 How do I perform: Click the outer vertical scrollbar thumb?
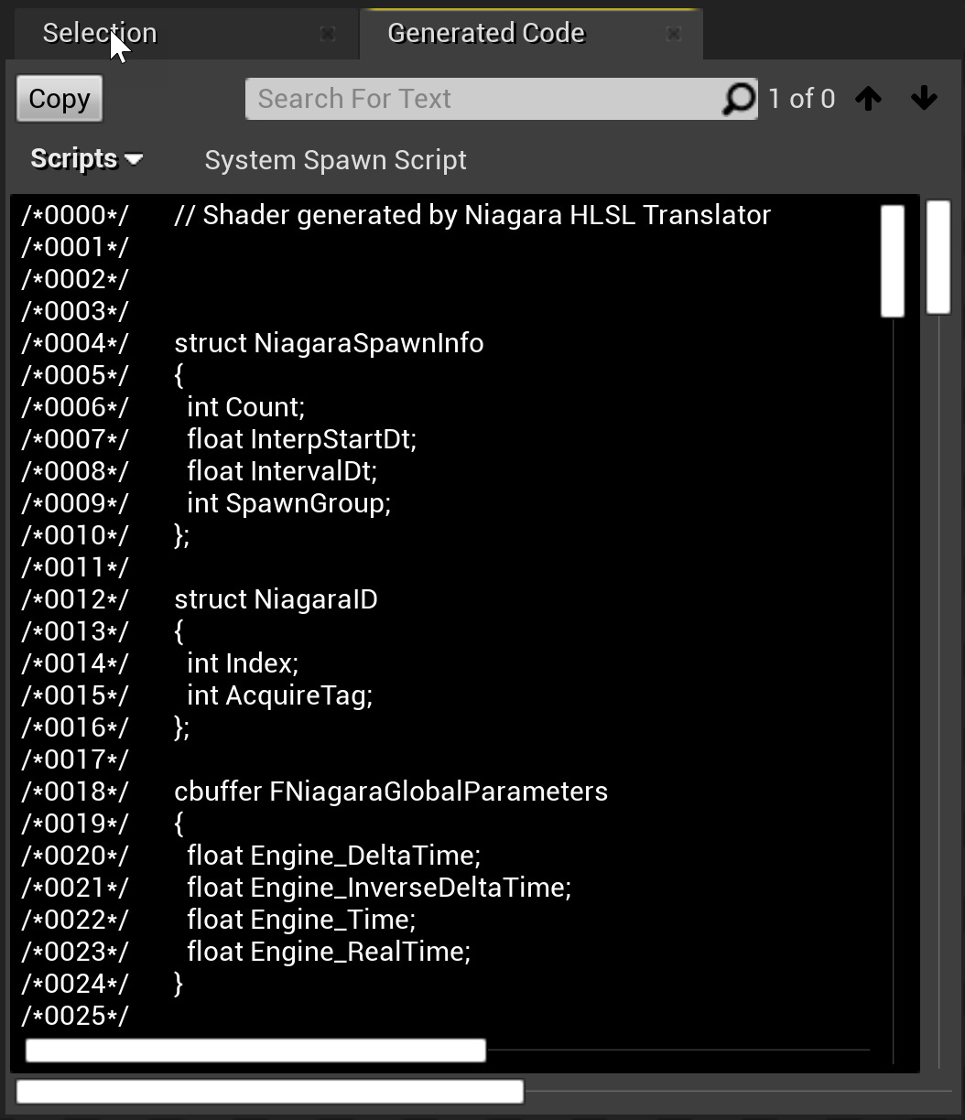[938, 257]
